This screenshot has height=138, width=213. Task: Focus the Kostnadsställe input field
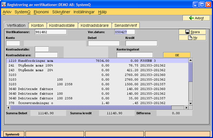(x=42, y=49)
